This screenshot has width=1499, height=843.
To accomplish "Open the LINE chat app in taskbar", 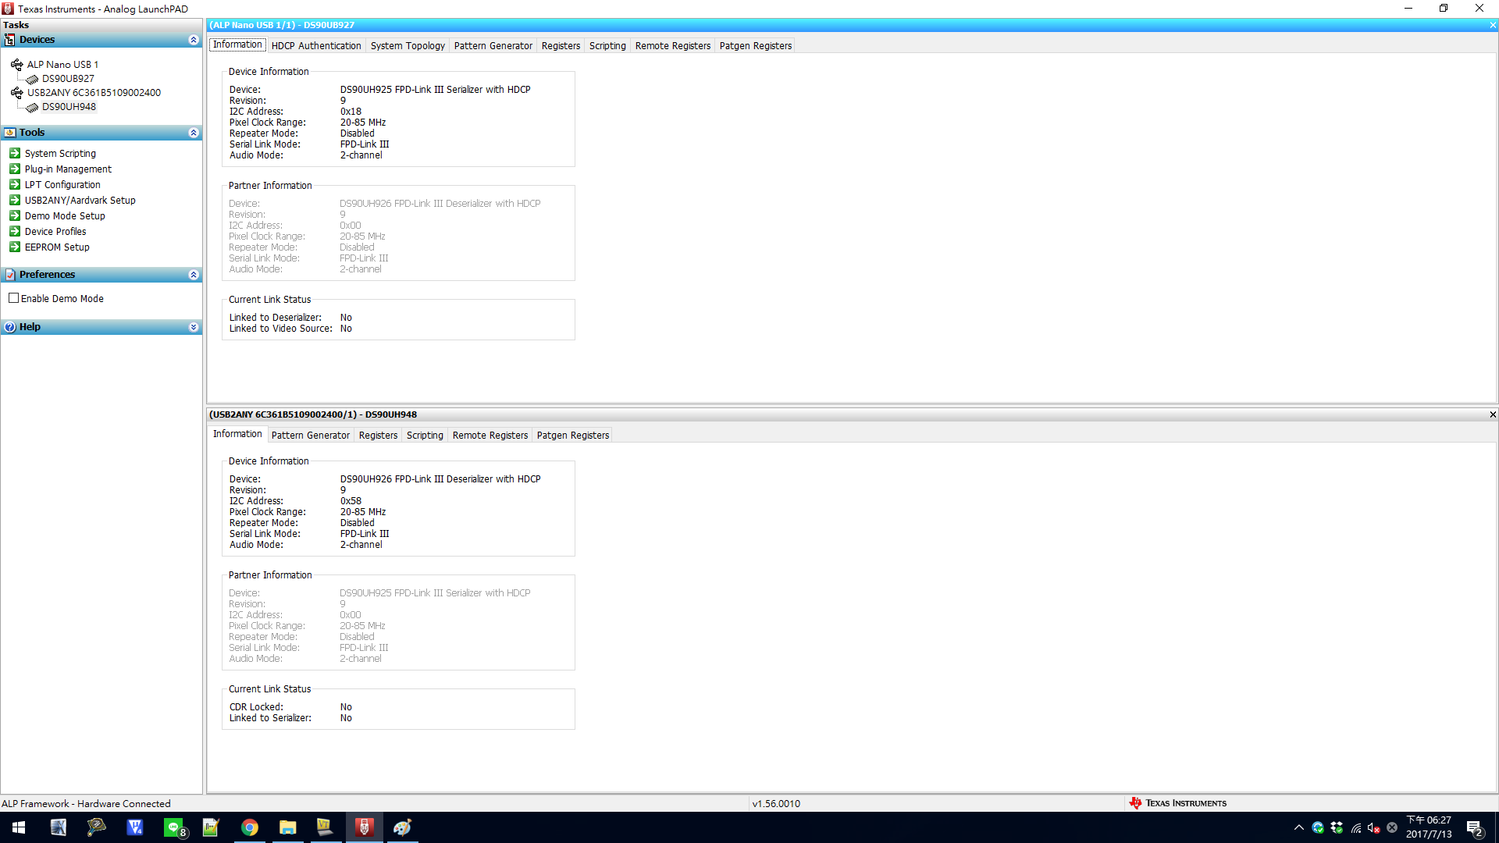I will 174,827.
